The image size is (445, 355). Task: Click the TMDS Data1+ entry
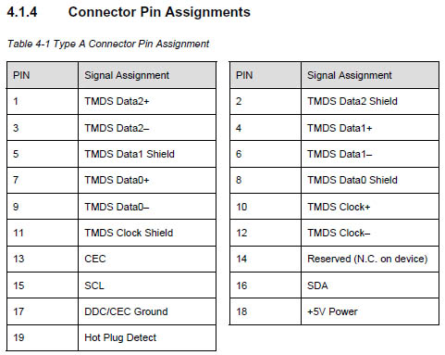click(370, 128)
